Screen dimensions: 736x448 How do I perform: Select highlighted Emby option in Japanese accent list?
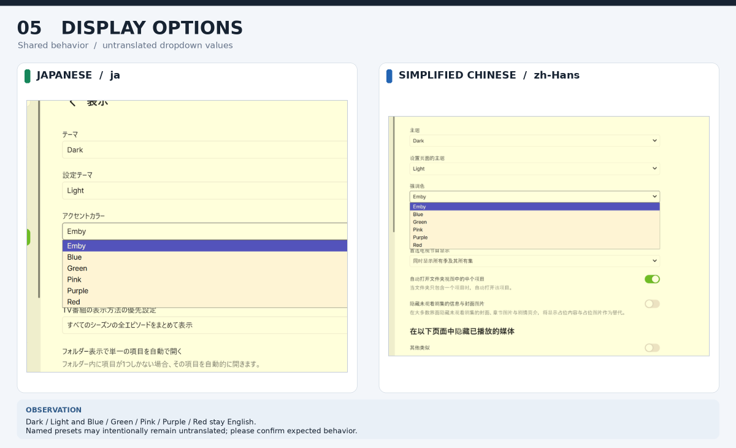coord(205,246)
